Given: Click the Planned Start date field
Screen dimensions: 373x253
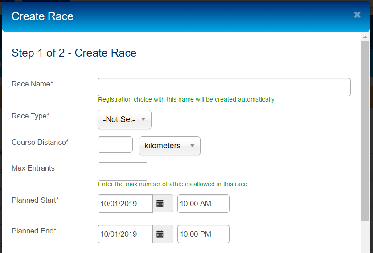Looking at the screenshot, I should 125,204.
